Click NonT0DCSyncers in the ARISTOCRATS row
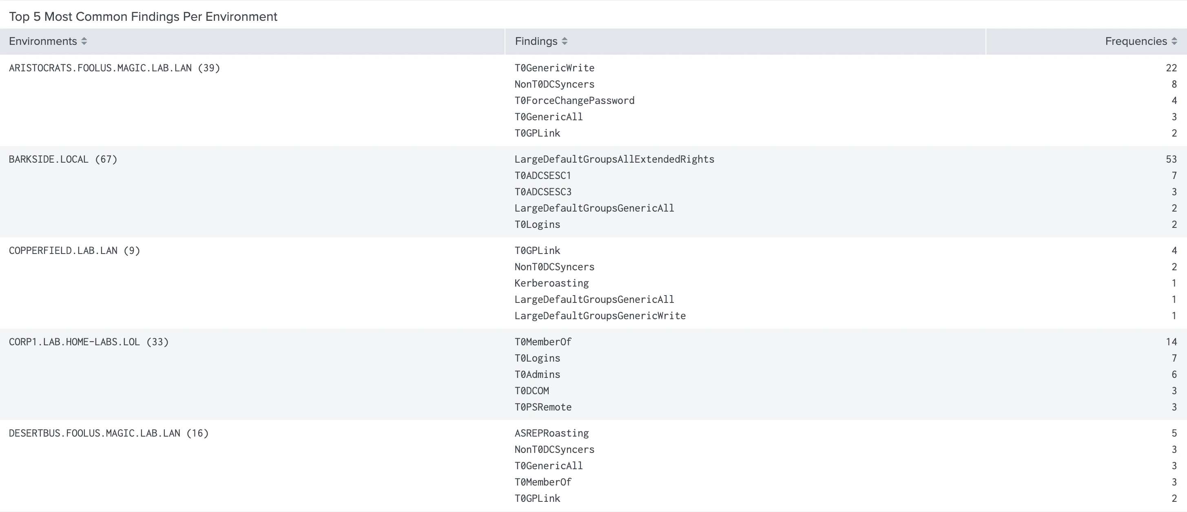Screen dimensions: 1187x512 (554, 84)
